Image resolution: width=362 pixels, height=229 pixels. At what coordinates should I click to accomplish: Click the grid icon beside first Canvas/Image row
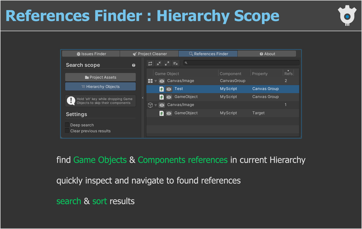[150, 81]
